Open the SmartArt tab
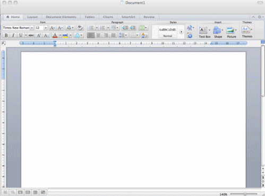This screenshot has width=265, height=196. pyautogui.click(x=129, y=17)
